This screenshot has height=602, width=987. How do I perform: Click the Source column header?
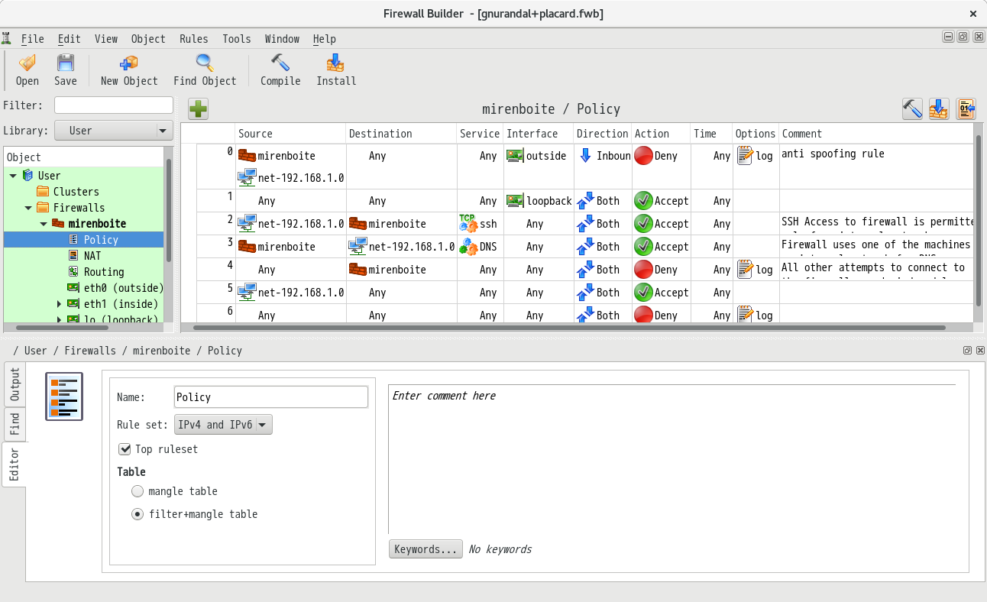pyautogui.click(x=290, y=134)
